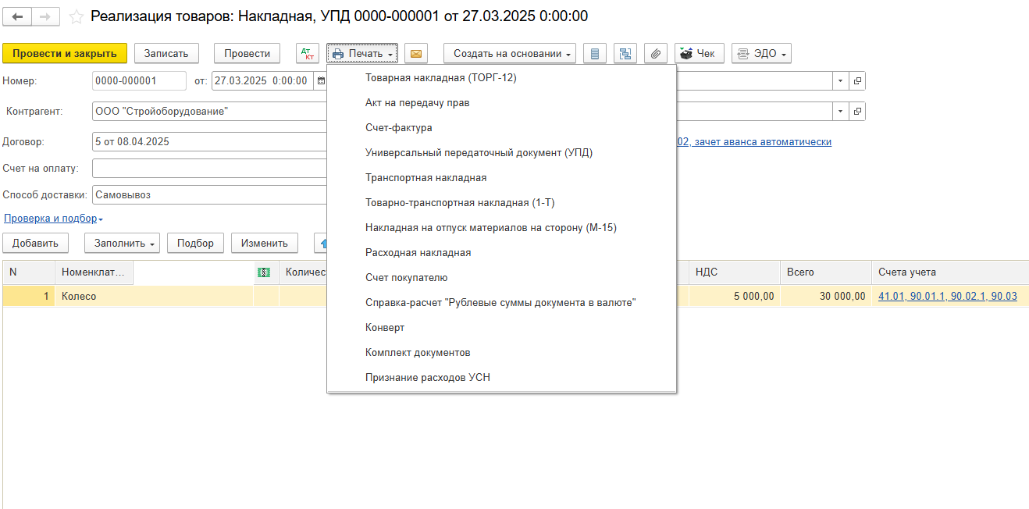Open calendar picker next to document date
The image size is (1029, 509).
(x=320, y=80)
